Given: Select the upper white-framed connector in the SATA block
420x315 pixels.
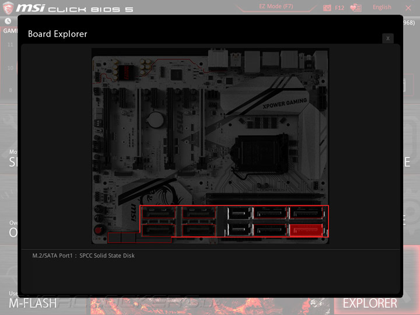Looking at the screenshot, I should (x=240, y=213).
